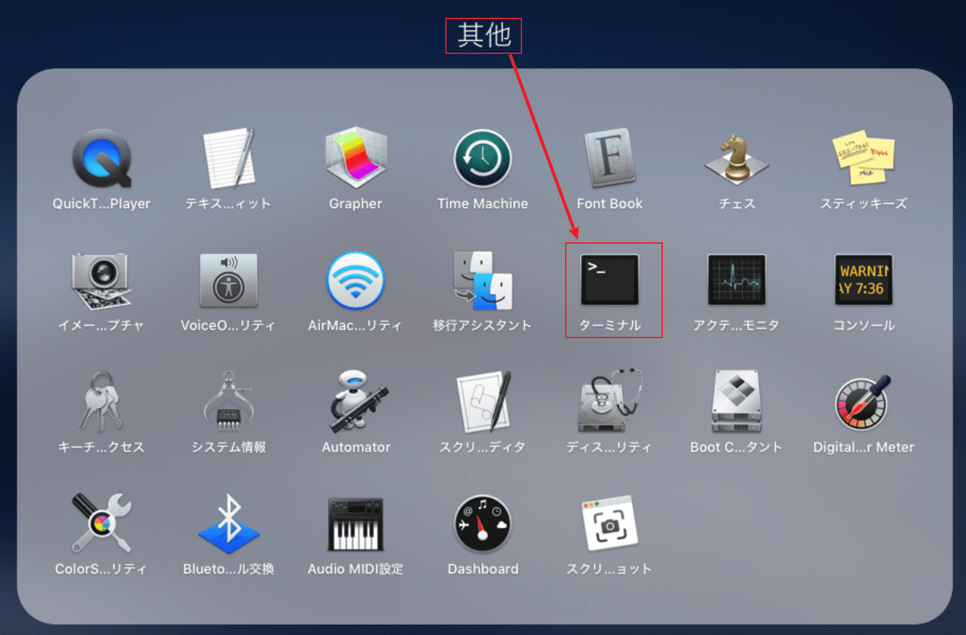Image resolution: width=966 pixels, height=635 pixels.
Task: Open AirMac ユーティリティ Wi-Fi icon
Action: [x=356, y=280]
